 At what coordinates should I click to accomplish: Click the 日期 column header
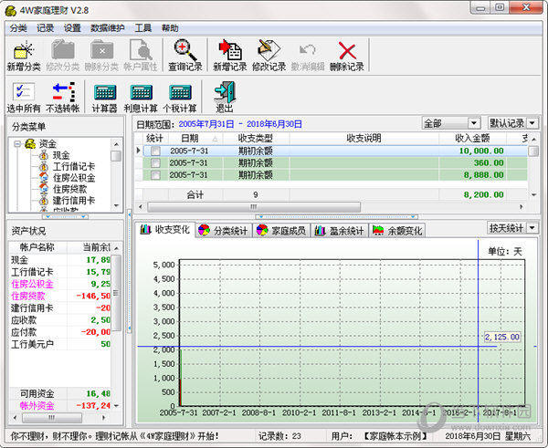[x=189, y=138]
